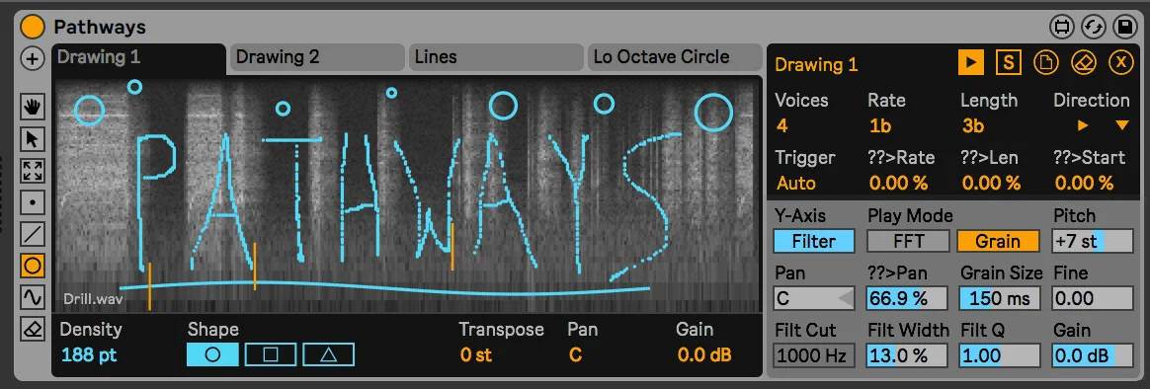
Task: Set direction with the down arrow
Action: tap(1121, 126)
